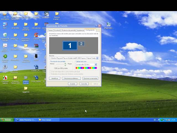Image resolution: width=177 pixels, height=133 pixels.
Task: Open the rapget140 folder
Action: (26, 90)
